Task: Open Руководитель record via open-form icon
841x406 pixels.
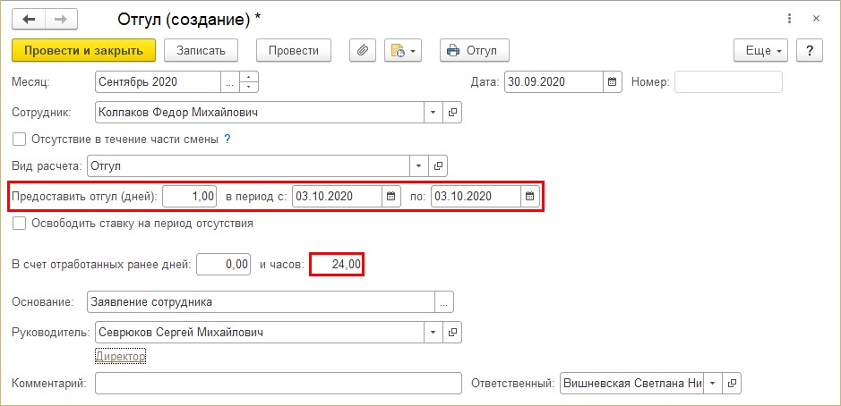Action: pos(452,332)
